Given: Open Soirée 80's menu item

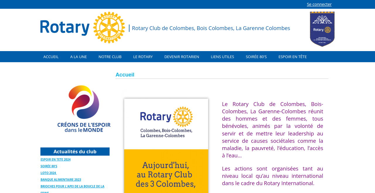Looking at the screenshot, I should [256, 57].
